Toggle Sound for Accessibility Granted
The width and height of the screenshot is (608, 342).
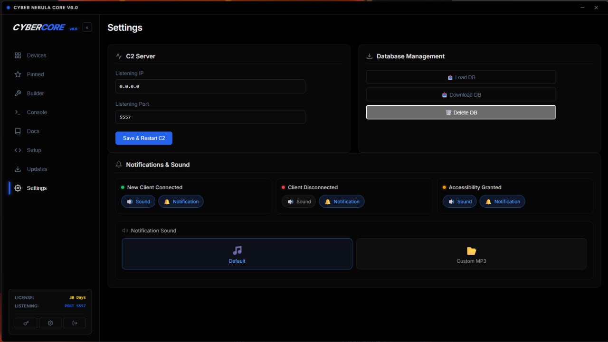(x=460, y=202)
